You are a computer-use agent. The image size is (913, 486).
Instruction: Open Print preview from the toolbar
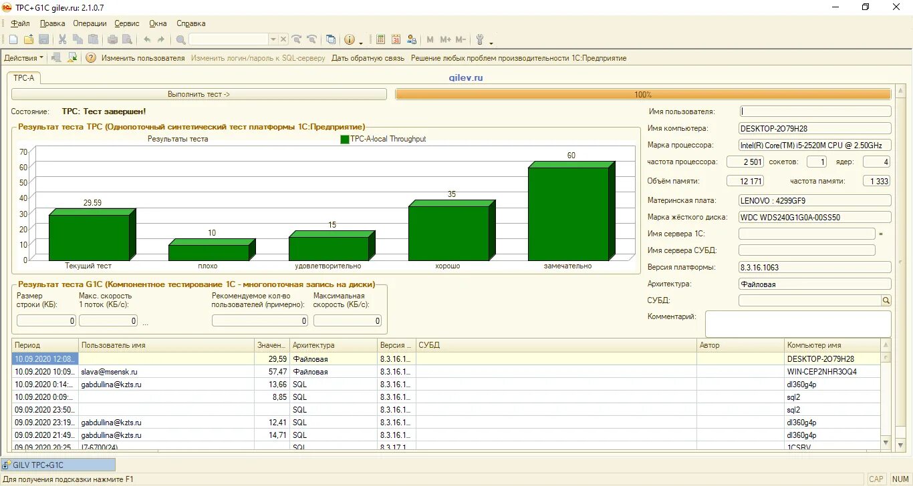127,39
